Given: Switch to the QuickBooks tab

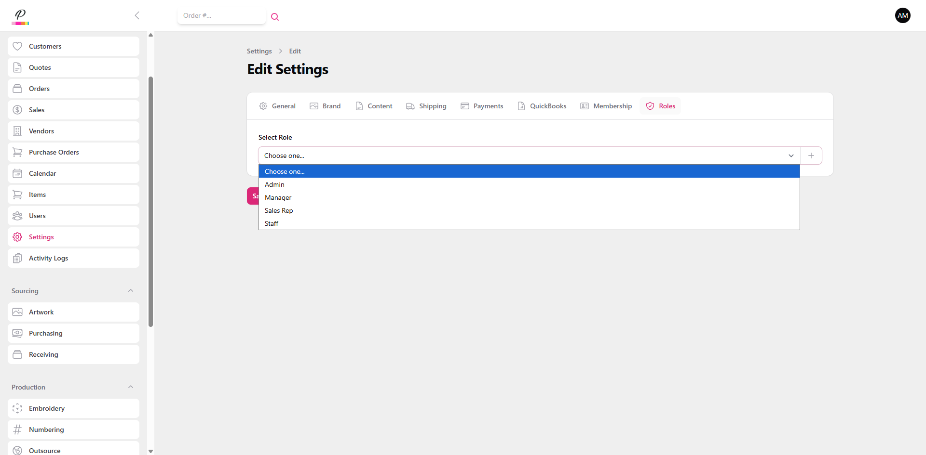Looking at the screenshot, I should [542, 106].
